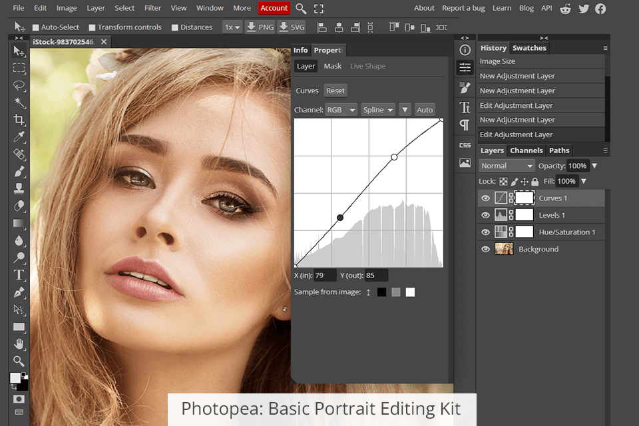Click the Auto curves button
The height and width of the screenshot is (426, 639).
425,110
